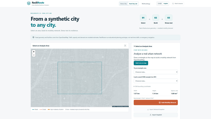Switch language to Japanese
Viewport: 211px width, 119px height.
(x=160, y=3)
